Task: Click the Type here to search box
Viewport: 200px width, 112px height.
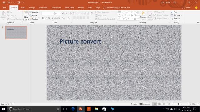Action: click(x=34, y=109)
